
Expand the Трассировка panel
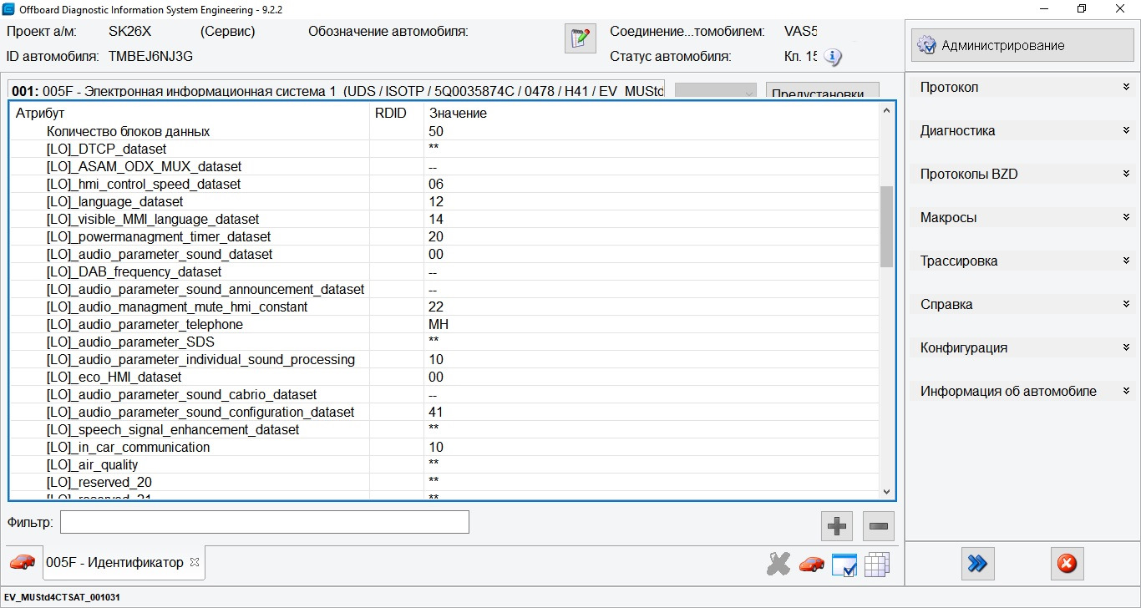point(1026,261)
